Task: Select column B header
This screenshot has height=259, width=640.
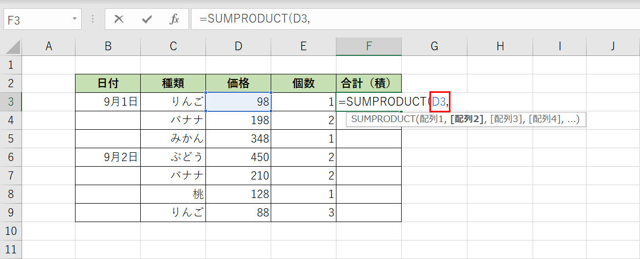Action: 108,46
